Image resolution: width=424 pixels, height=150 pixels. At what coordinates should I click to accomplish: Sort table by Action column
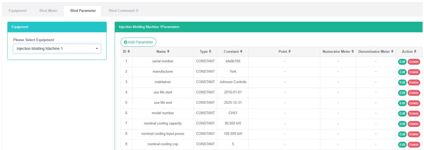click(x=408, y=52)
